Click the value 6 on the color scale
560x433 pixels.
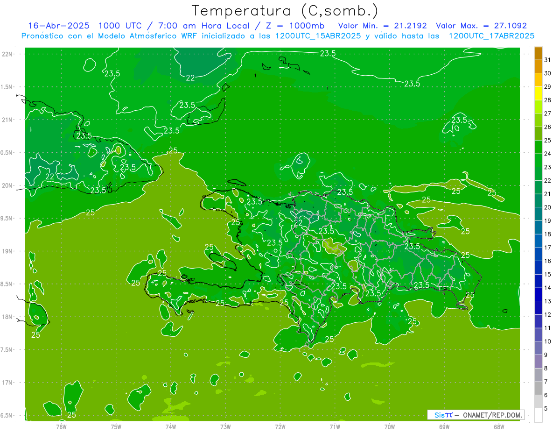546,395
